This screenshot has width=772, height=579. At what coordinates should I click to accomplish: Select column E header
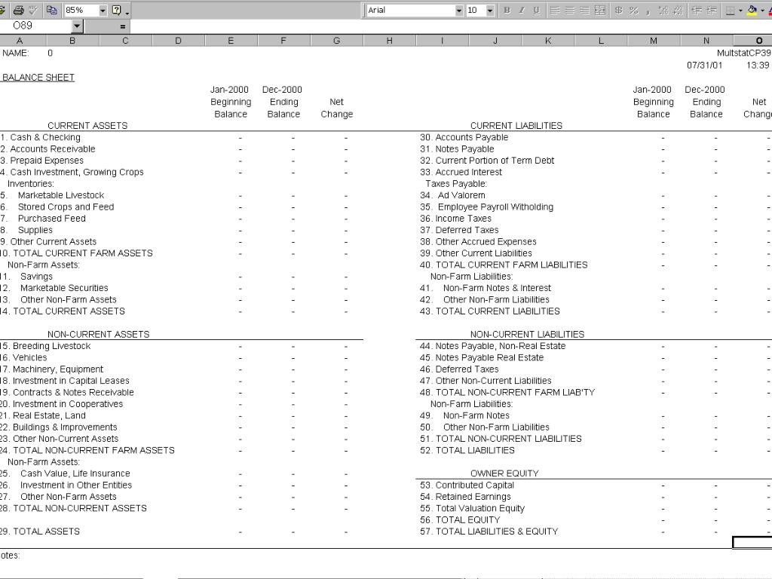(231, 41)
